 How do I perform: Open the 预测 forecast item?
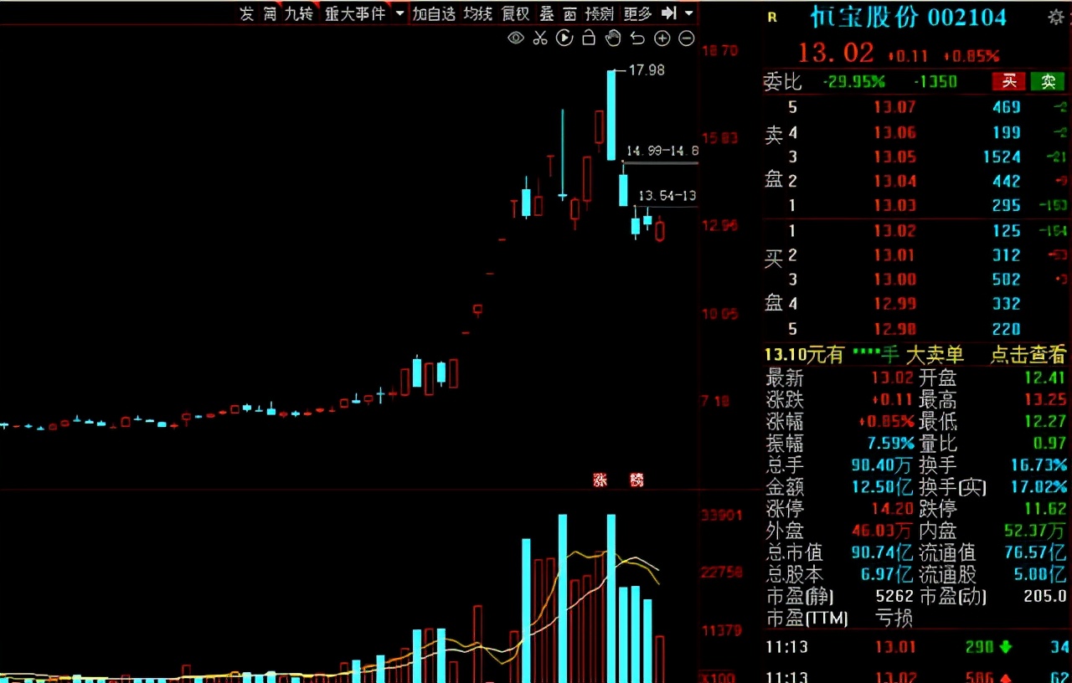pyautogui.click(x=600, y=13)
